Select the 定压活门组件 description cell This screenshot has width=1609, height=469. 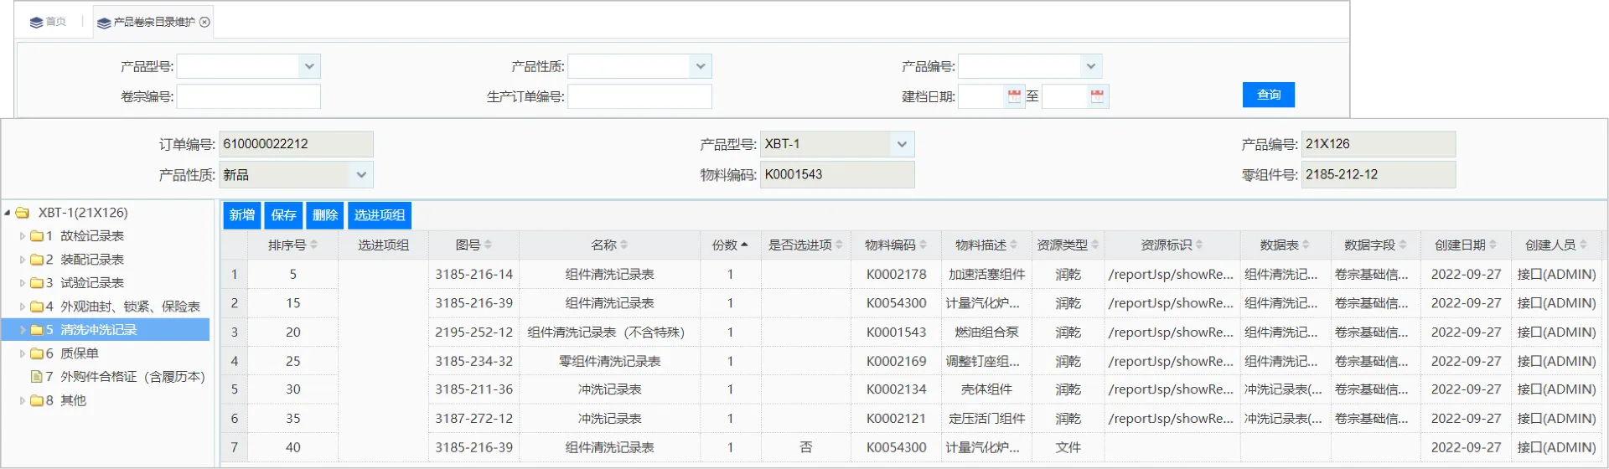pos(986,419)
